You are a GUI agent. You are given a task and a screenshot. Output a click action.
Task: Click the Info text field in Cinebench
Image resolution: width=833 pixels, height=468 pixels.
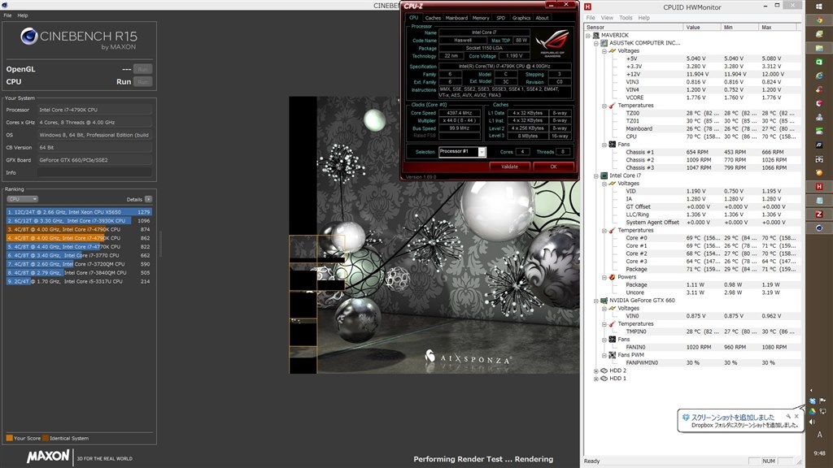click(x=94, y=172)
